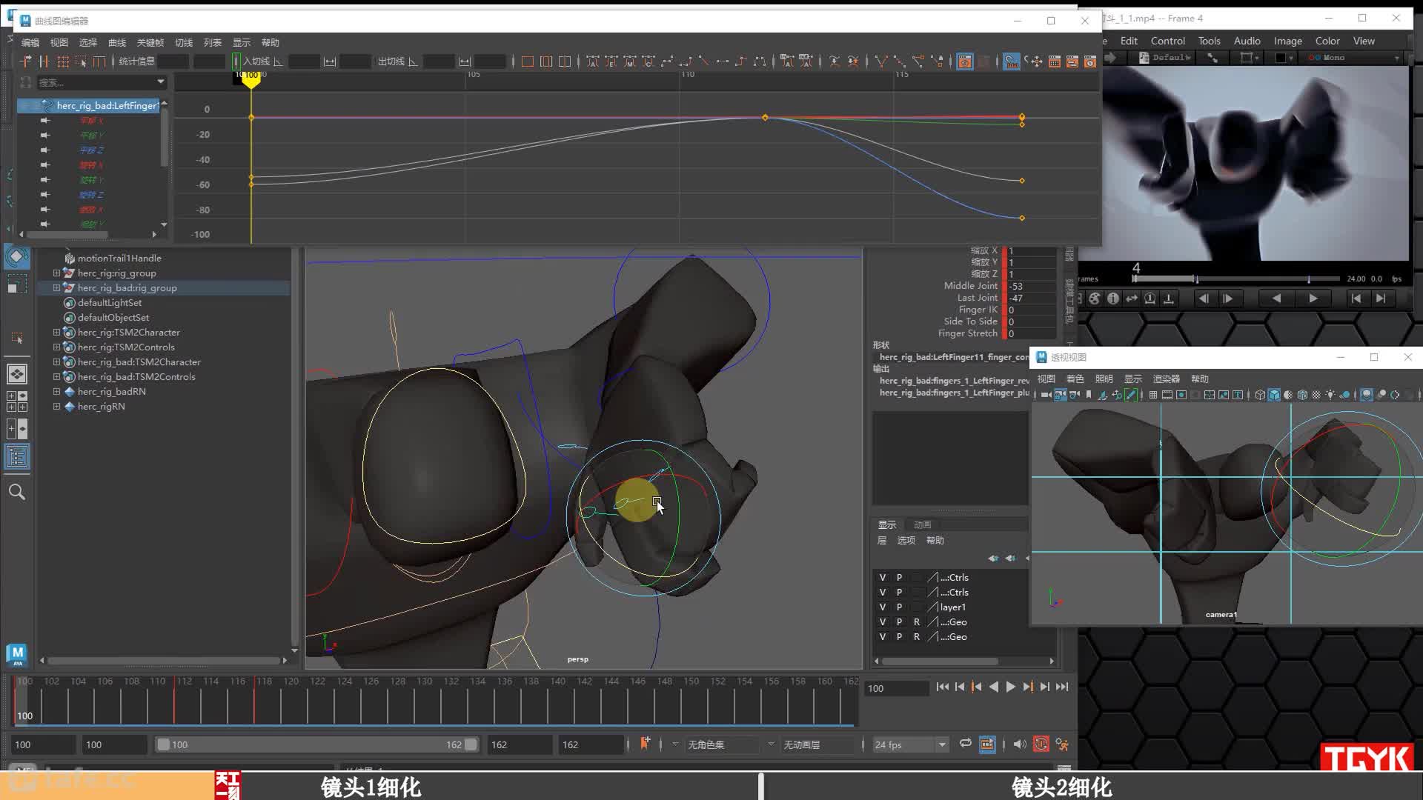This screenshot has height=800, width=1423.
Task: Toggle the absolute view toggle beside stats field
Action: tap(236, 61)
